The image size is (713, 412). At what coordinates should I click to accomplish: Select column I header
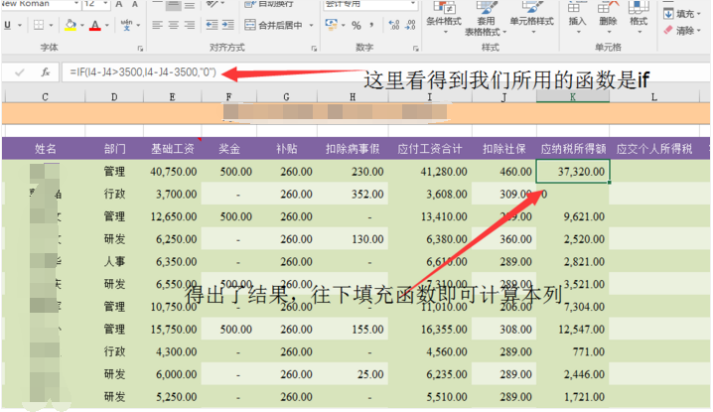(430, 96)
